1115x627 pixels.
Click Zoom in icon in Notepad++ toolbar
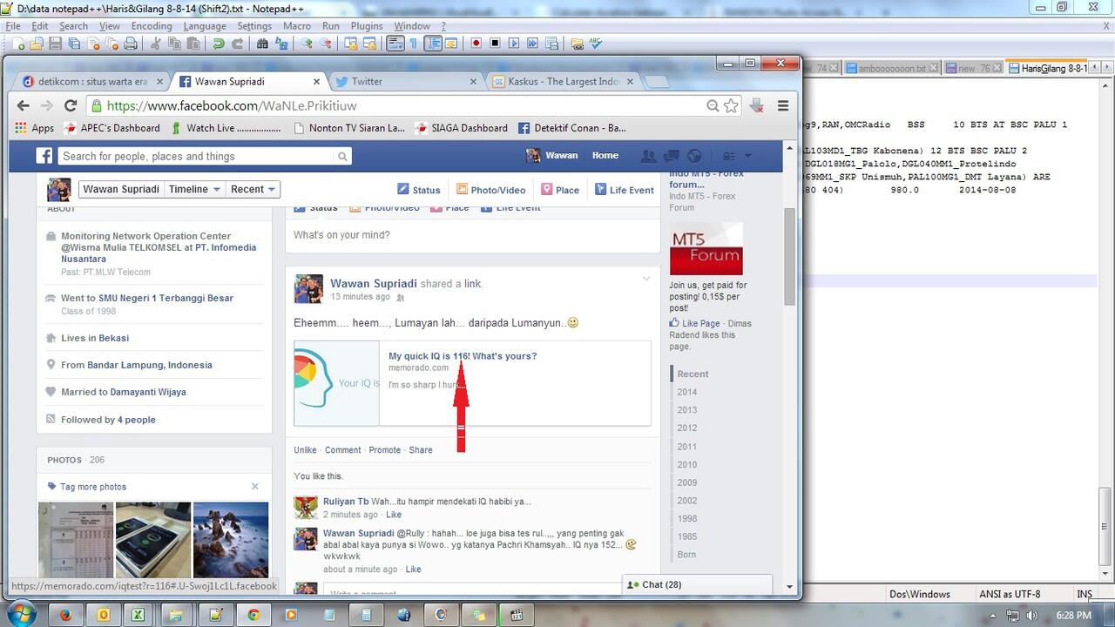click(x=307, y=43)
